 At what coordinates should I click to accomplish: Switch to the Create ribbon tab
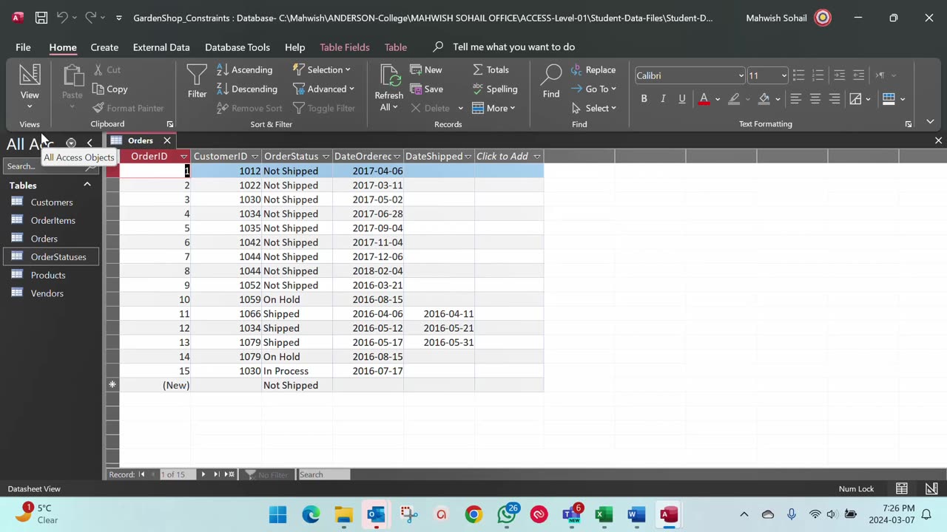click(x=104, y=47)
